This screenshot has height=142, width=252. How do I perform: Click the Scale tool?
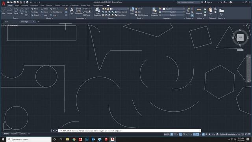(x=44, y=15)
